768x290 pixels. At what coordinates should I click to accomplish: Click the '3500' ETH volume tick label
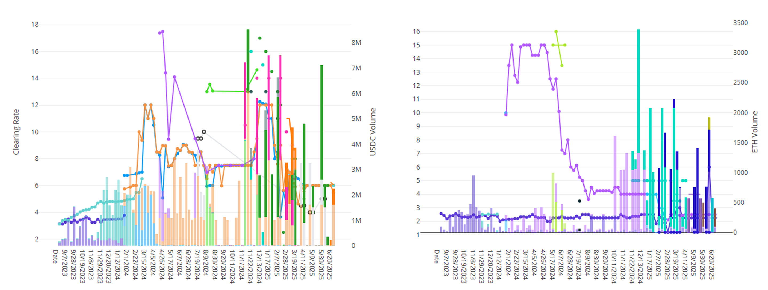tap(740, 23)
